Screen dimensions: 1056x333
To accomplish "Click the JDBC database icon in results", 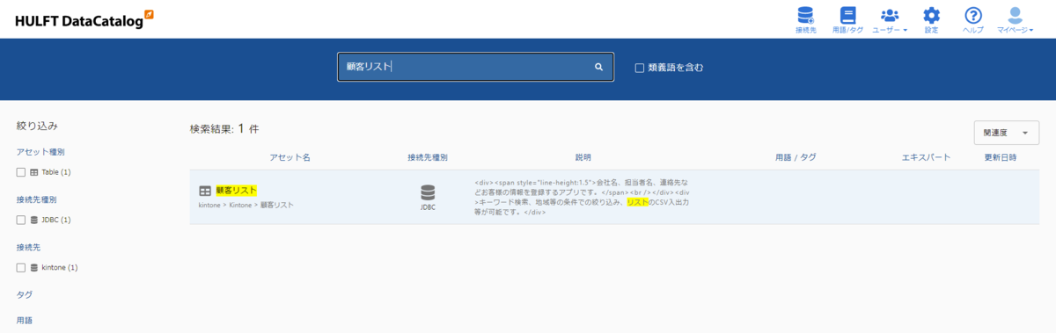I will pos(428,192).
